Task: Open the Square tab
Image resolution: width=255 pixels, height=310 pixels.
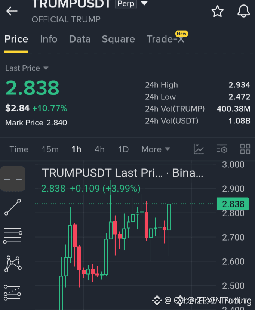Action: (x=118, y=39)
